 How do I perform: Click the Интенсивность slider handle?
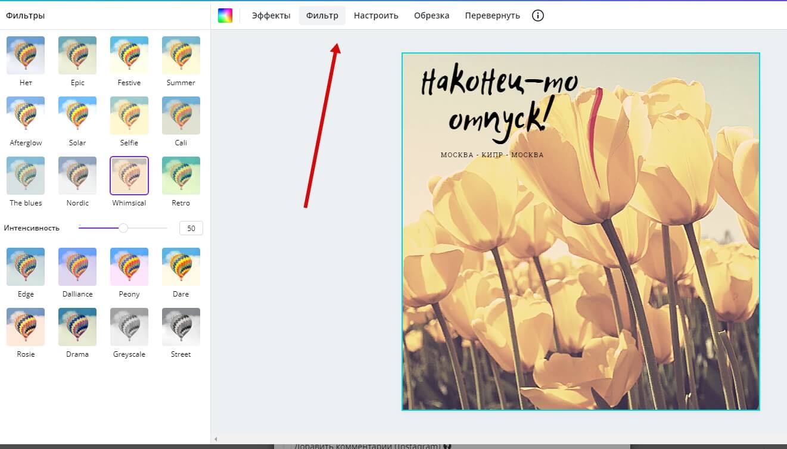(x=123, y=228)
